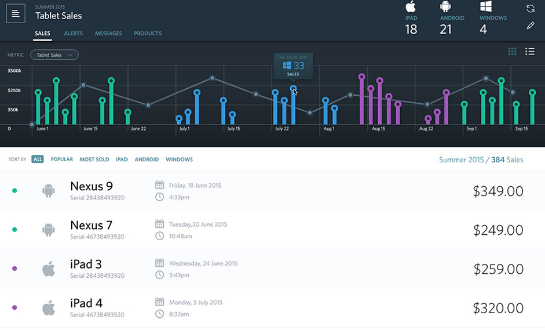Switch to grid view
This screenshot has width=545, height=330.
(512, 52)
